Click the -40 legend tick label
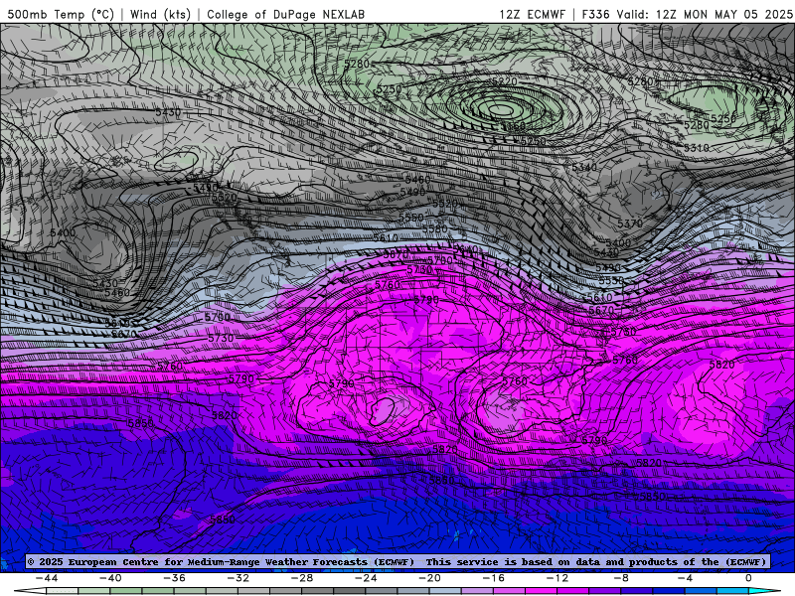This screenshot has height=596, width=795. (110, 578)
